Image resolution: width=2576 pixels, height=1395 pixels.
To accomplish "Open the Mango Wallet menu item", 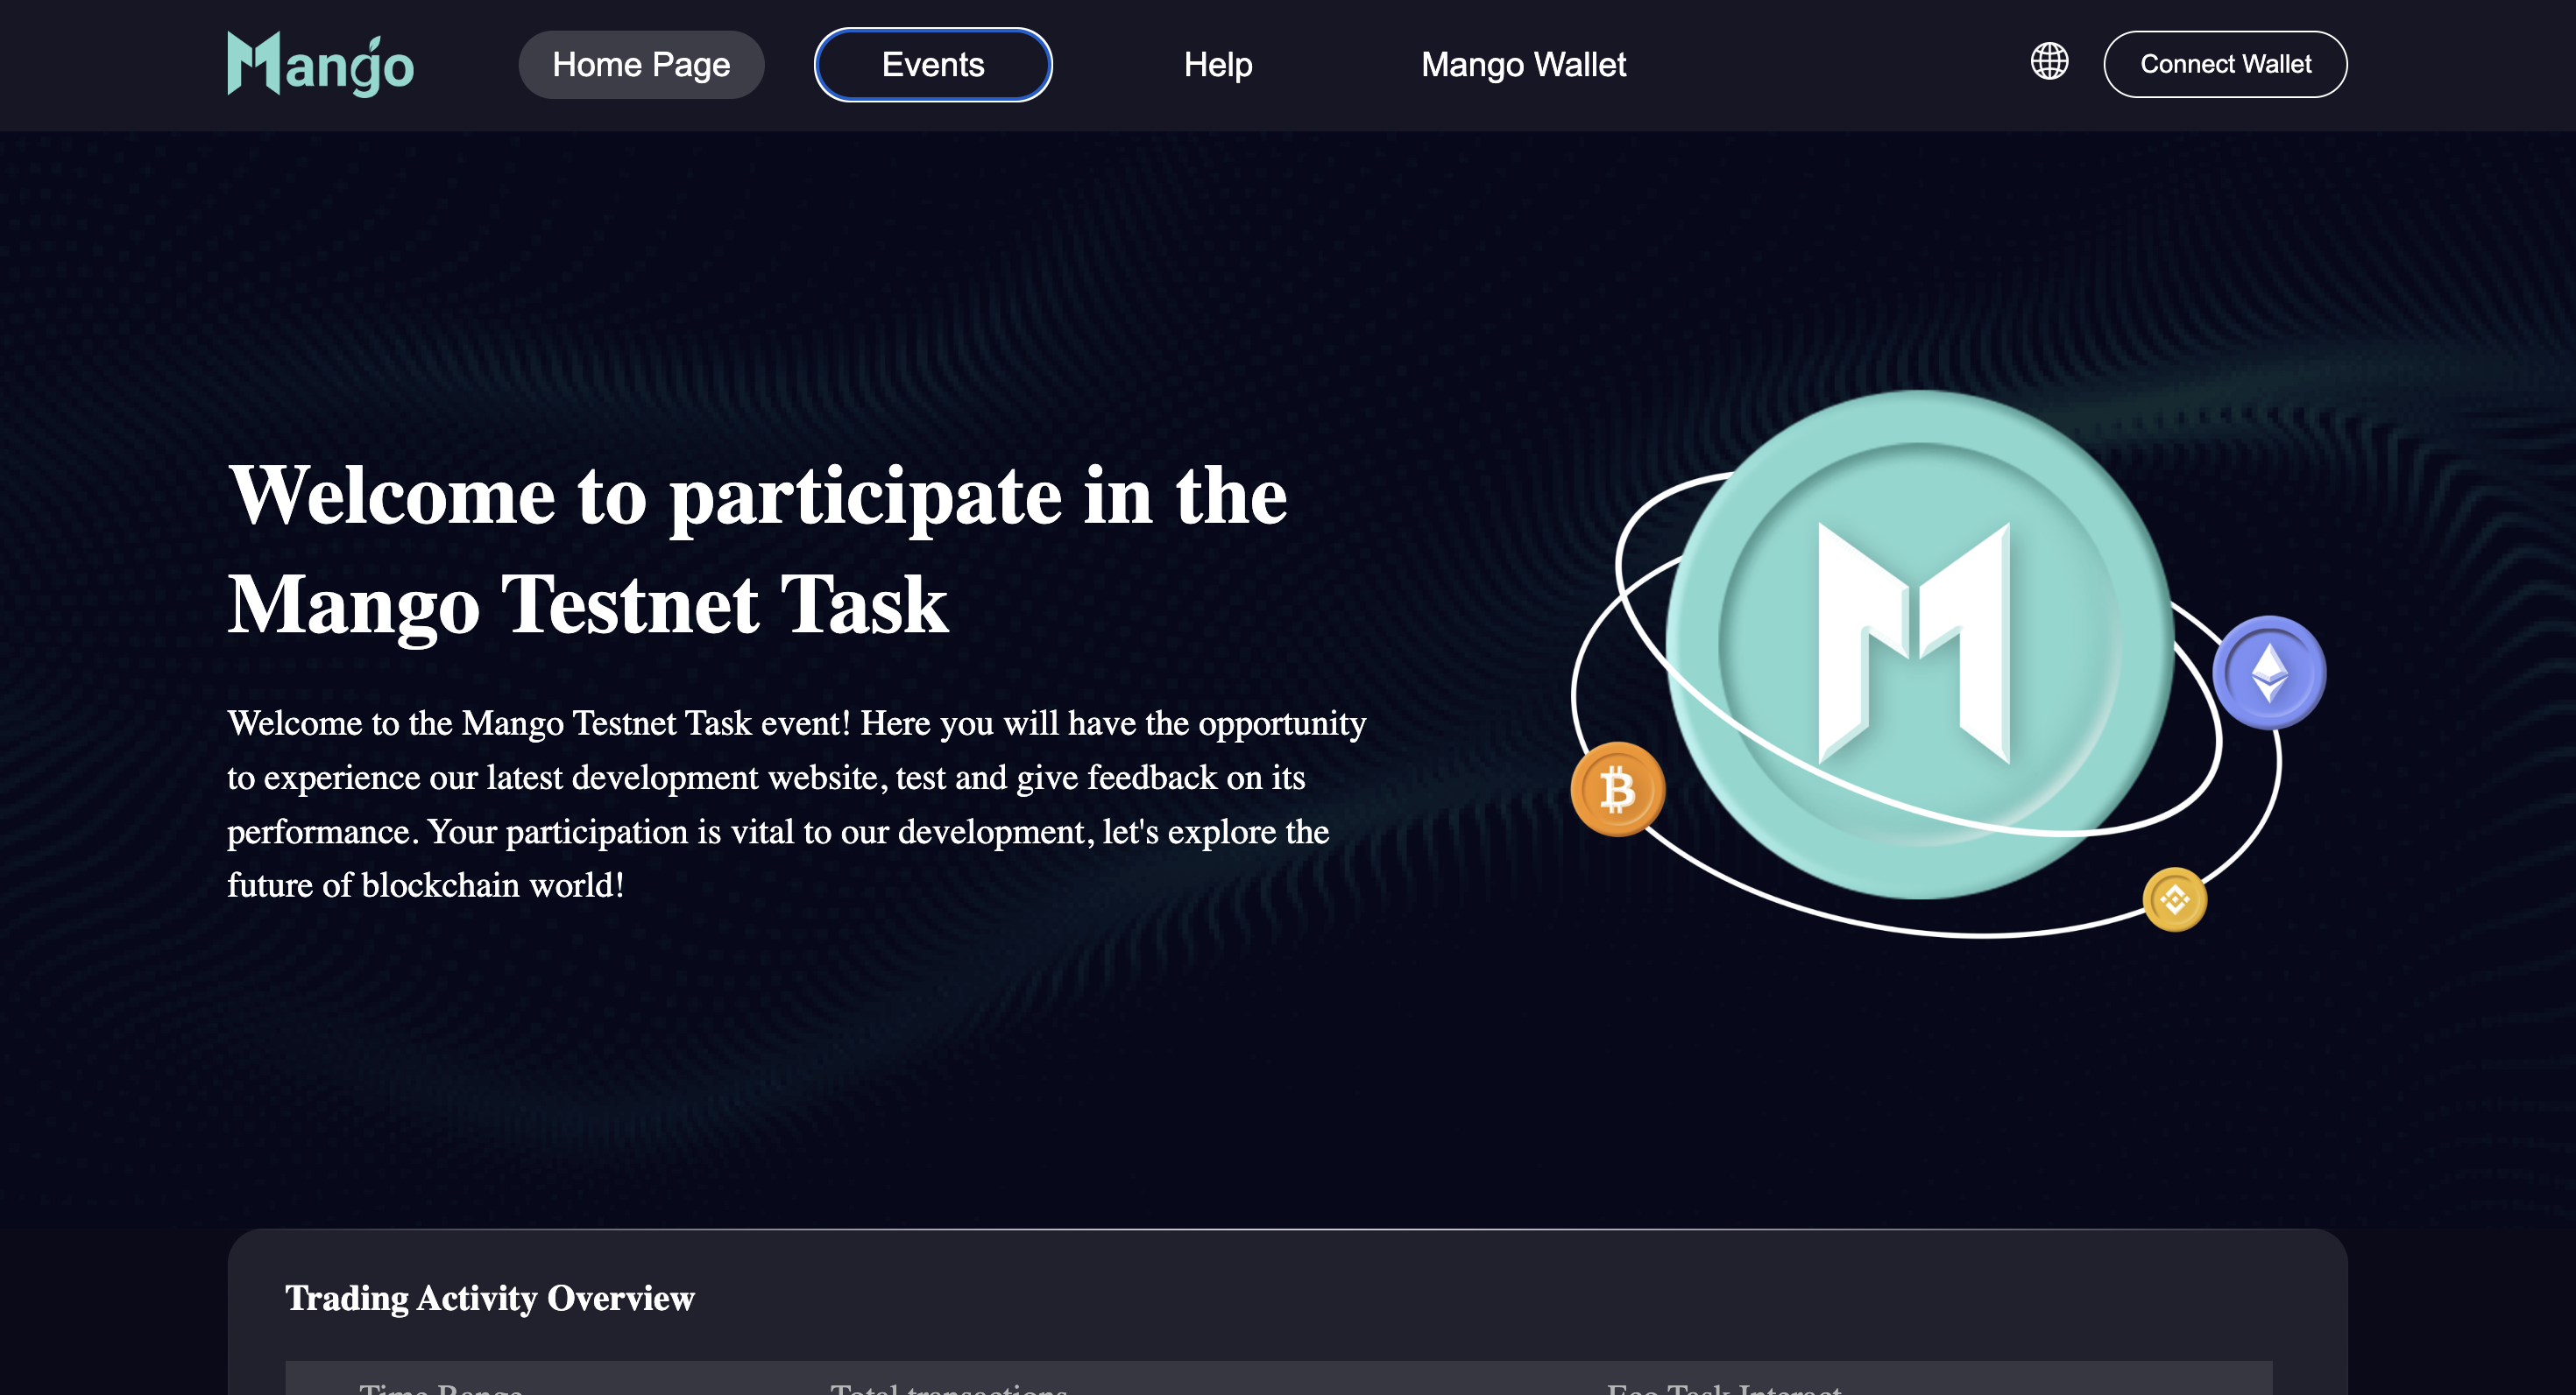I will pyautogui.click(x=1523, y=65).
